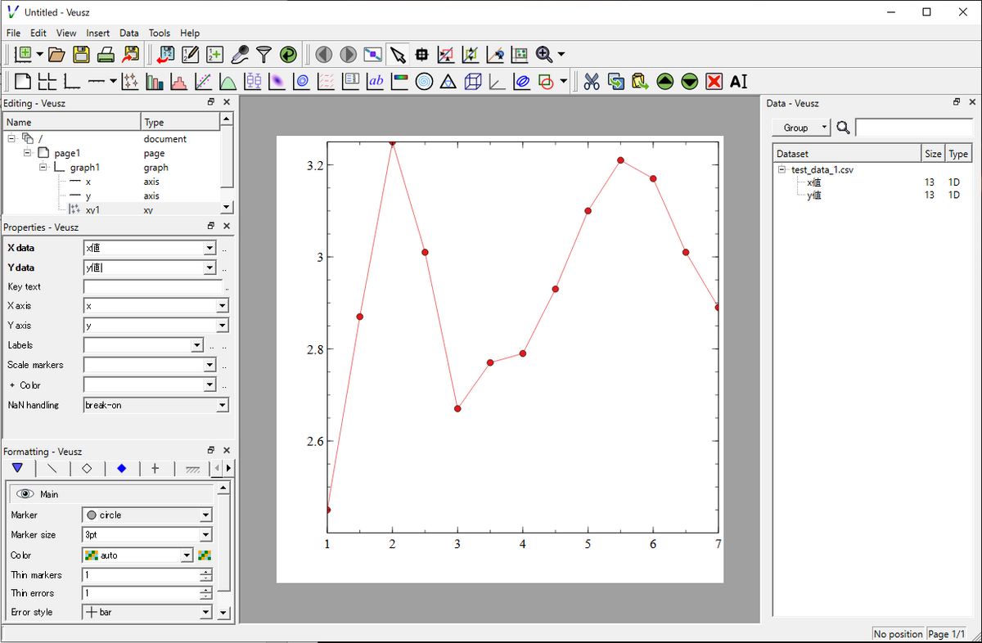
Task: Open the Data menu
Action: coord(128,33)
